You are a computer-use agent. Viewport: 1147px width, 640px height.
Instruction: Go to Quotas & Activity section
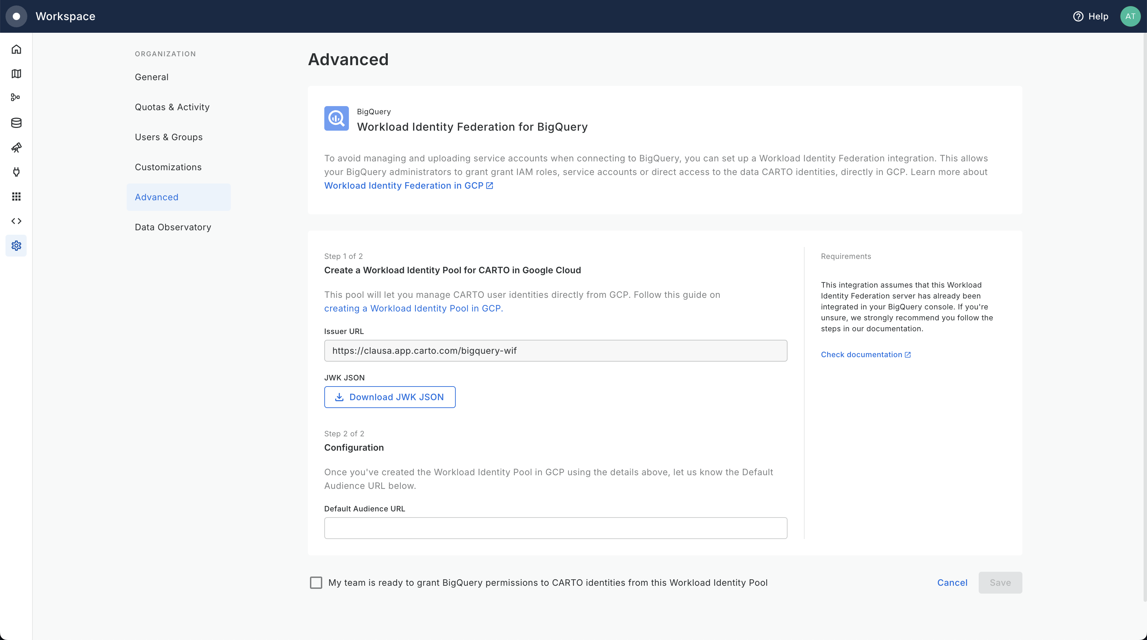pos(172,107)
